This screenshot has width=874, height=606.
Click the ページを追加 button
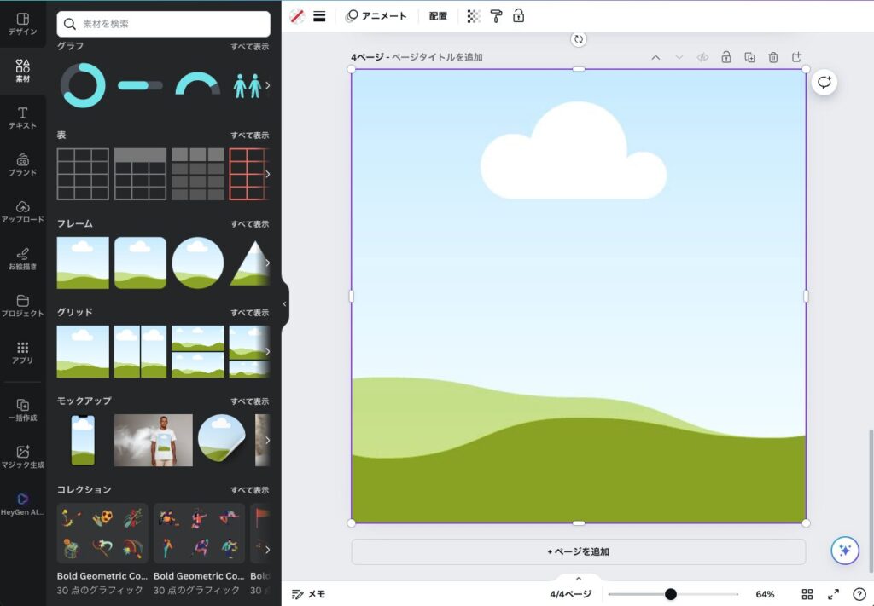tap(579, 551)
